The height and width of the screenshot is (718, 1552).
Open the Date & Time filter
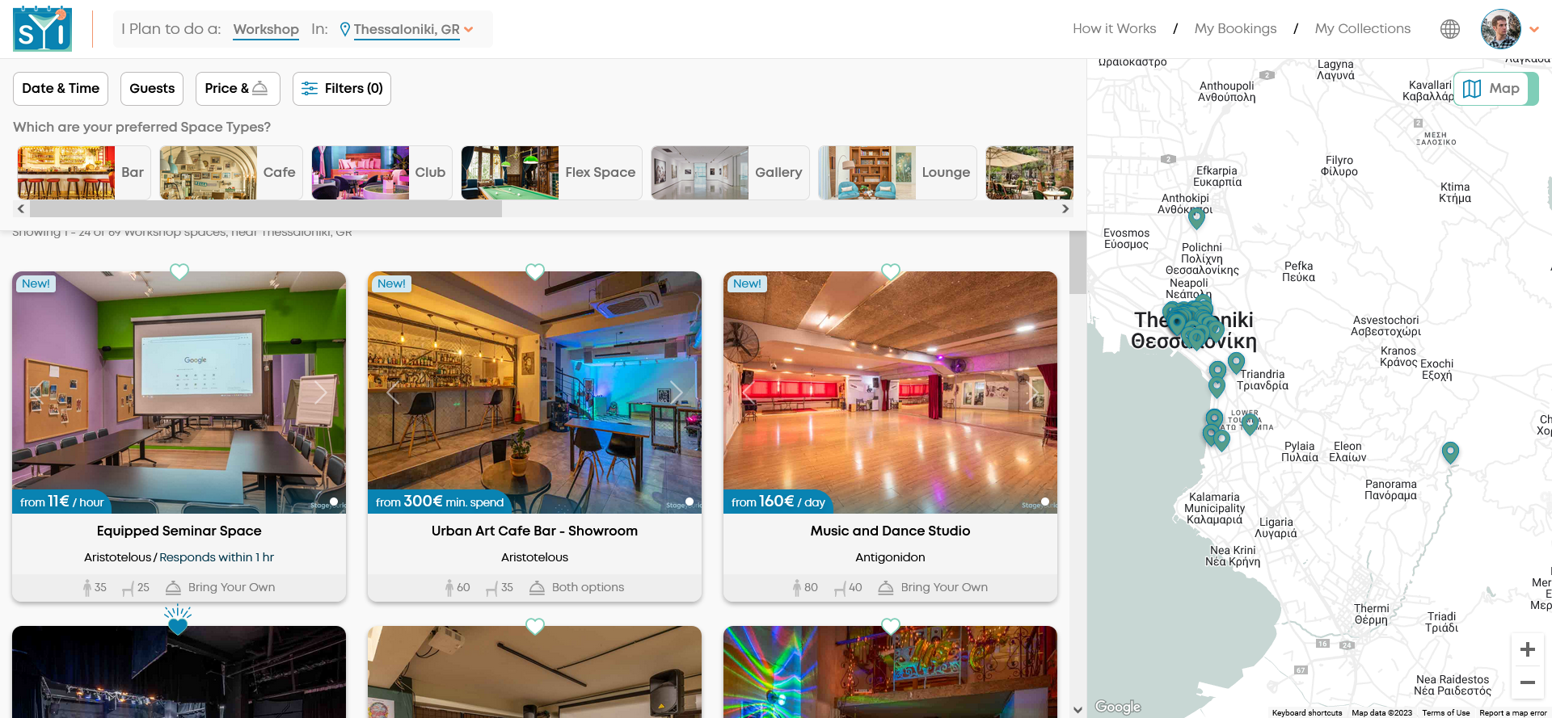pos(61,89)
